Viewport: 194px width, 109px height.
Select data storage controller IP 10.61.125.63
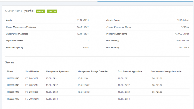point(156,92)
